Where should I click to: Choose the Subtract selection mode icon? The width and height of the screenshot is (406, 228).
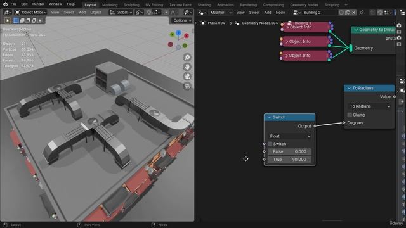(x=28, y=20)
